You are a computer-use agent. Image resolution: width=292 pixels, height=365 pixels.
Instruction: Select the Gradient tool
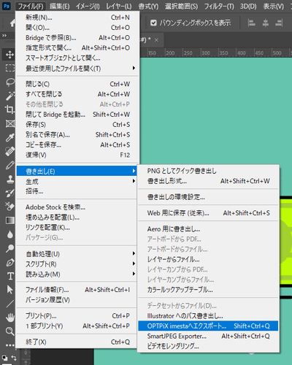(x=9, y=220)
